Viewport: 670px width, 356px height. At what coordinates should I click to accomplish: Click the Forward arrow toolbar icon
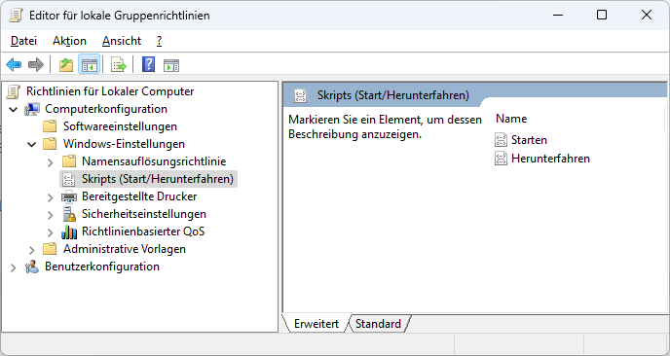(x=36, y=65)
